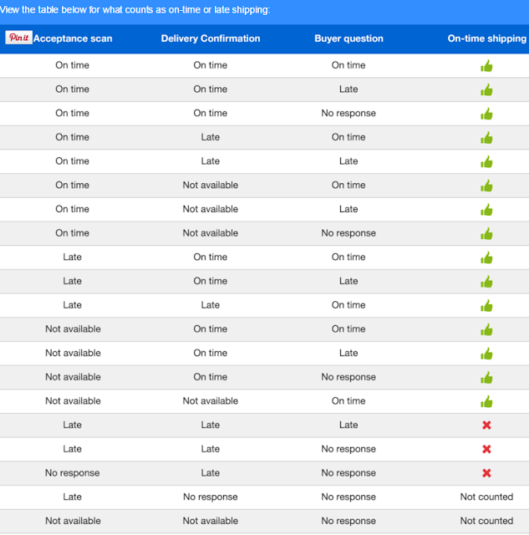The height and width of the screenshot is (535, 529).
Task: Click thumbs-up for On time, Late, Late row
Action: pos(486,161)
